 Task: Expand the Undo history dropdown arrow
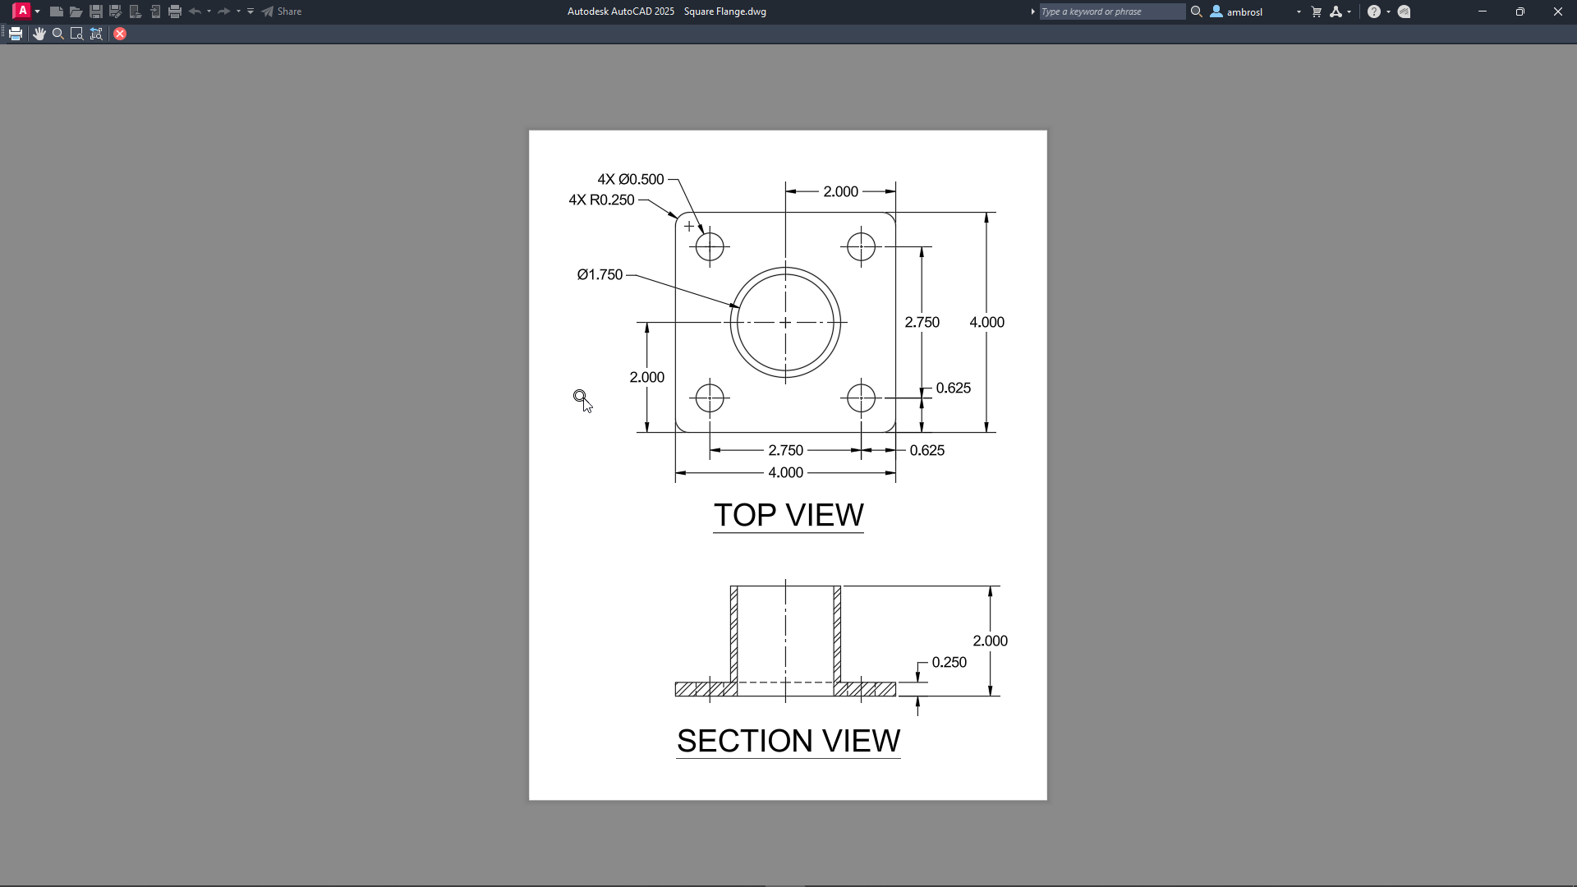tap(209, 11)
